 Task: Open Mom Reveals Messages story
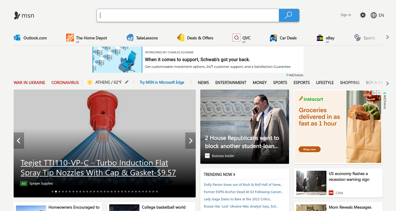tap(350, 207)
